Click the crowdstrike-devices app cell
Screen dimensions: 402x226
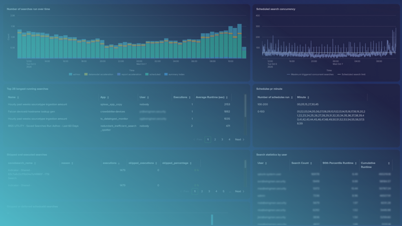(x=113, y=112)
